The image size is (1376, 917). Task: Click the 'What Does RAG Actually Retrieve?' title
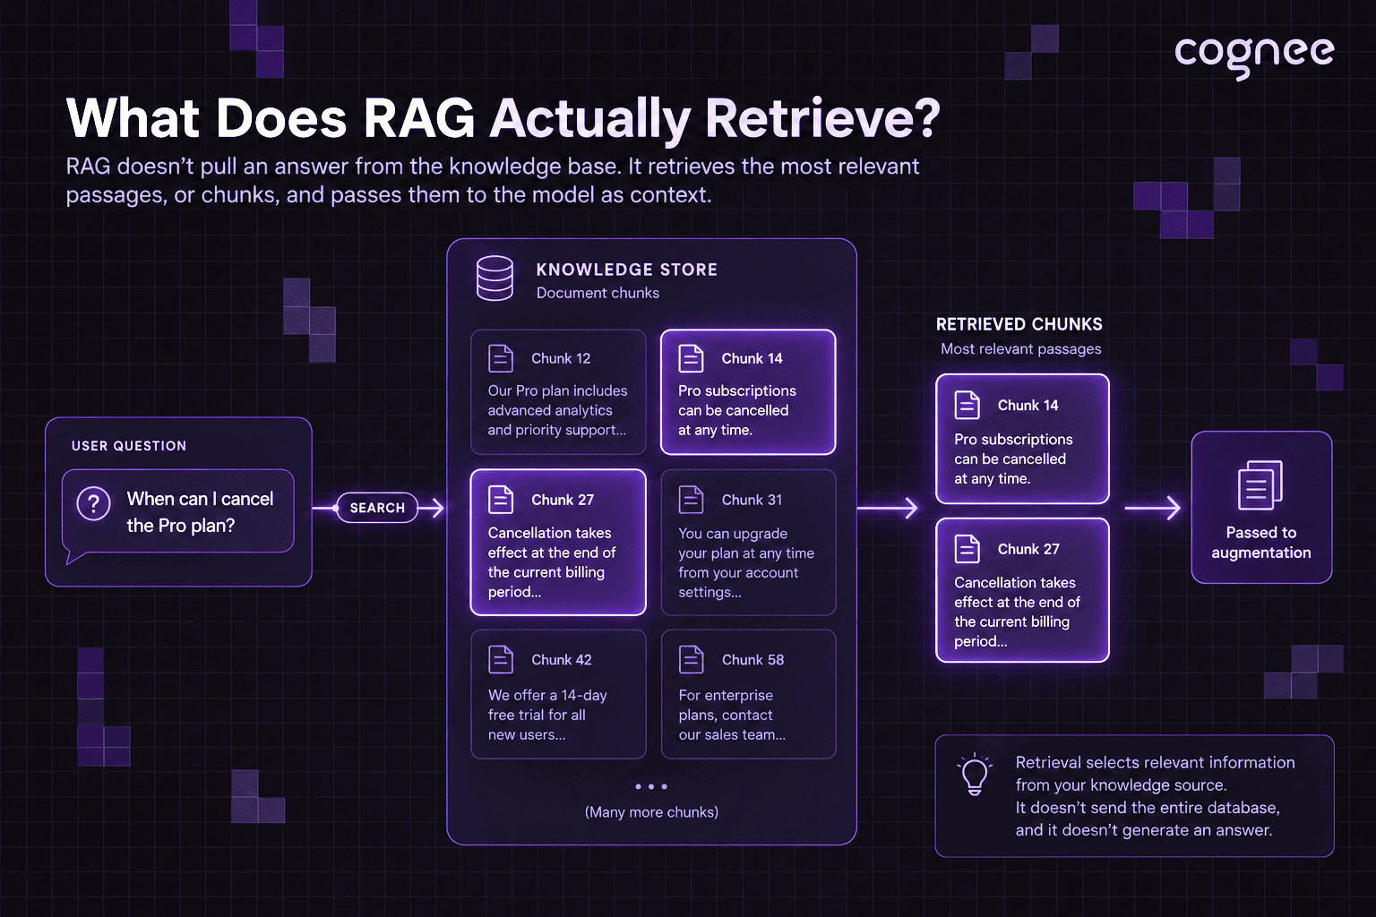coord(503,118)
